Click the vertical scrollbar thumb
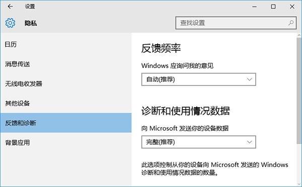The image size is (302, 187). pos(299,90)
